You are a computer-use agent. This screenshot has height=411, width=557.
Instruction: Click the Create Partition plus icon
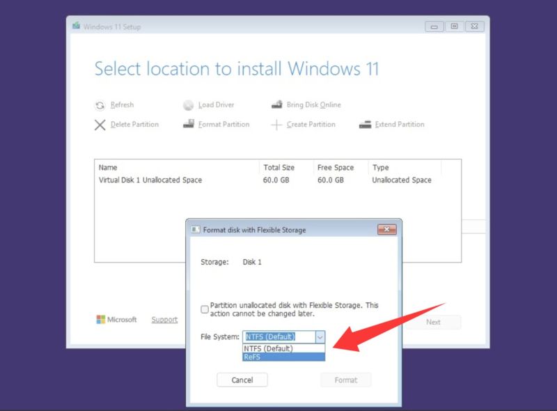point(276,125)
